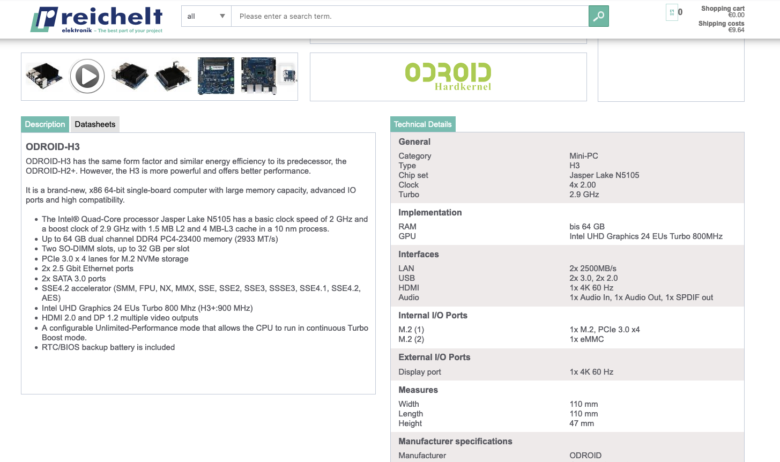
Task: Click the "2x SATA 3.0 ports" bullet
Action: 74,279
